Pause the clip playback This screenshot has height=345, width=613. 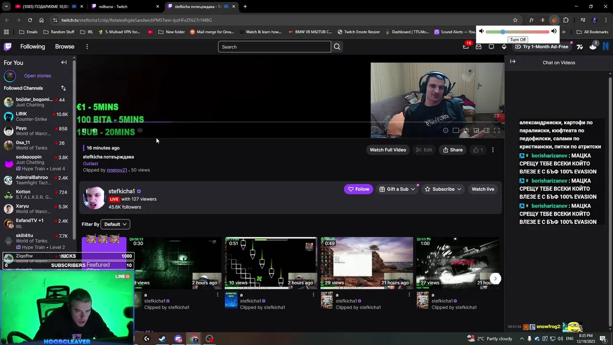point(84,130)
